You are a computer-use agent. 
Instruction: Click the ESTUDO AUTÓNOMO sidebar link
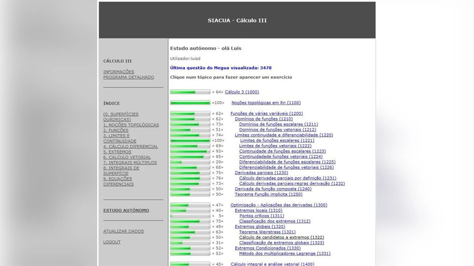[126, 210]
